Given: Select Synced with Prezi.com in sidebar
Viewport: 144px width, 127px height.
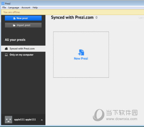Looking at the screenshot, I should pos(23,49).
